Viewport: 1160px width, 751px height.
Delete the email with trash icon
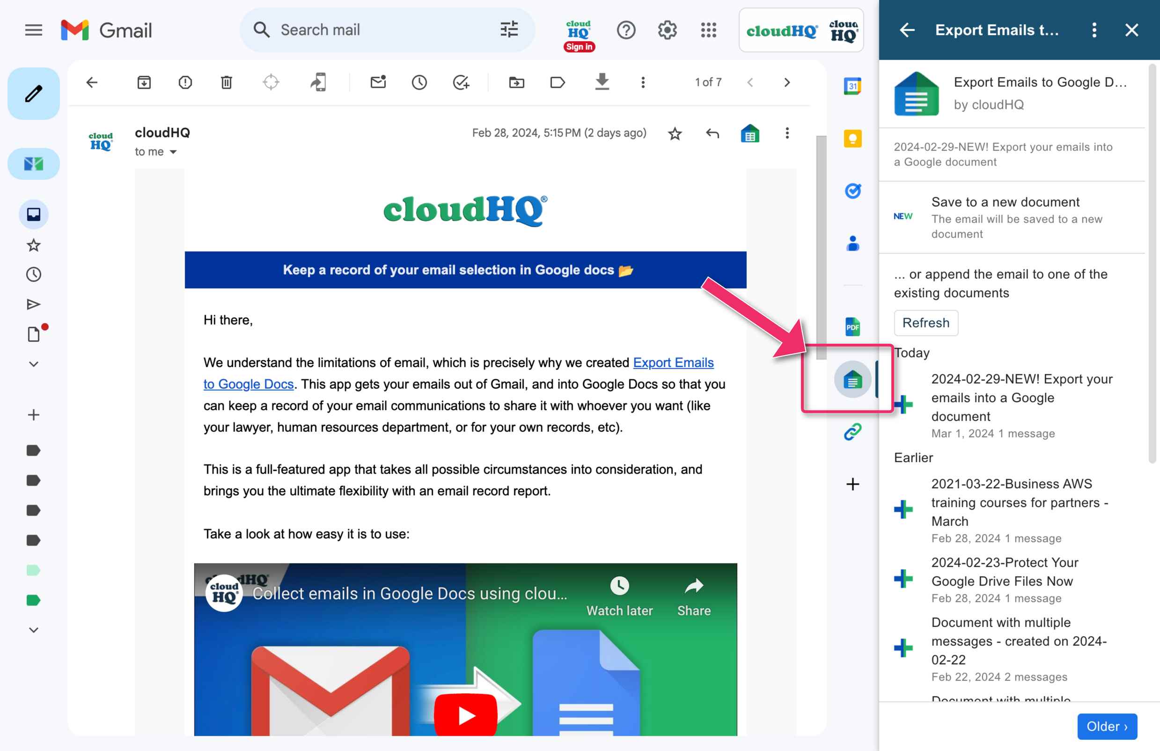[226, 82]
